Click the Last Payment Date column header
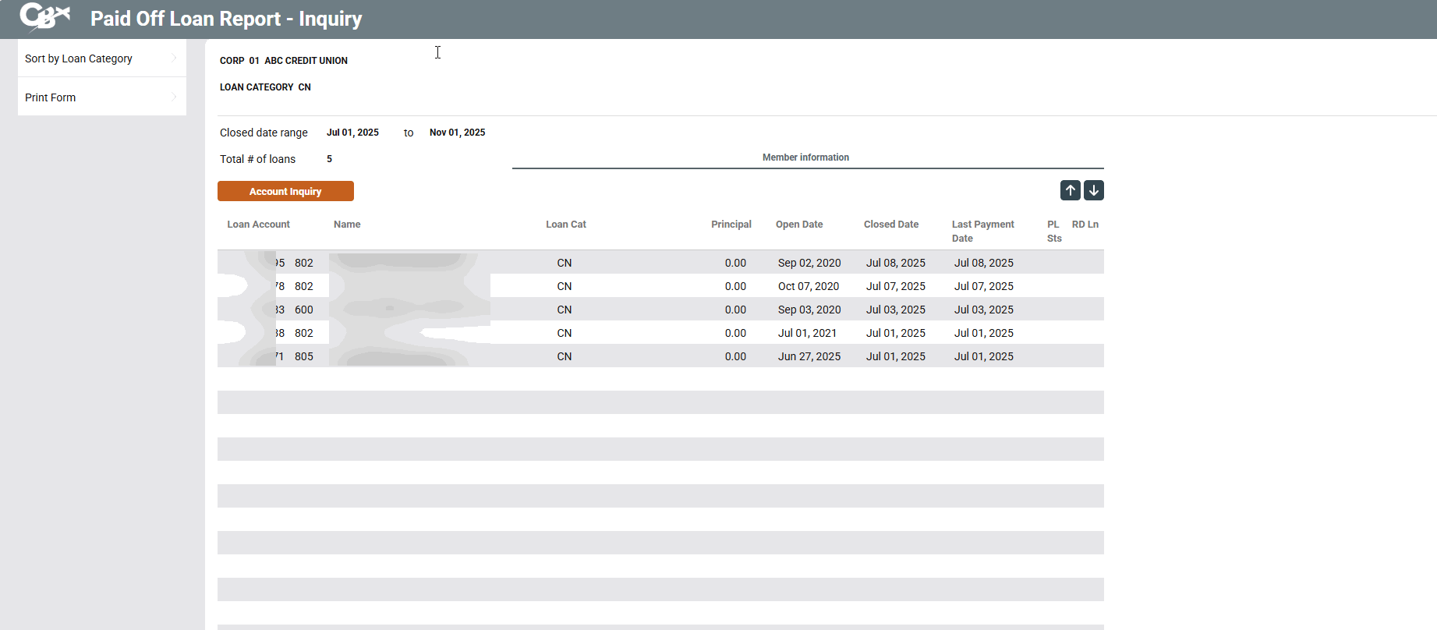The width and height of the screenshot is (1437, 630). (x=982, y=231)
